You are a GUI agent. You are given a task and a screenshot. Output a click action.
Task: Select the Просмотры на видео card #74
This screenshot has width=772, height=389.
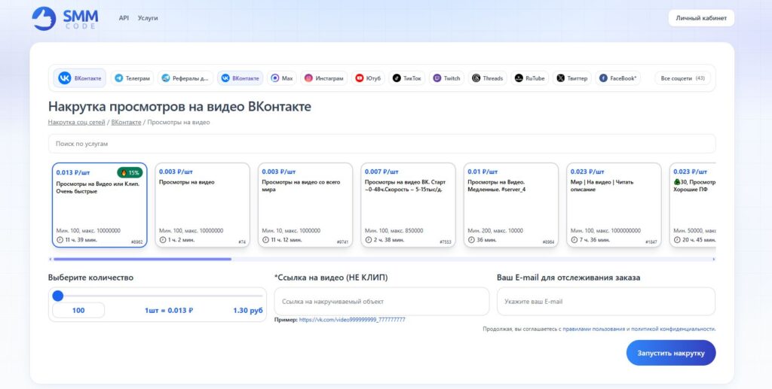tap(202, 205)
